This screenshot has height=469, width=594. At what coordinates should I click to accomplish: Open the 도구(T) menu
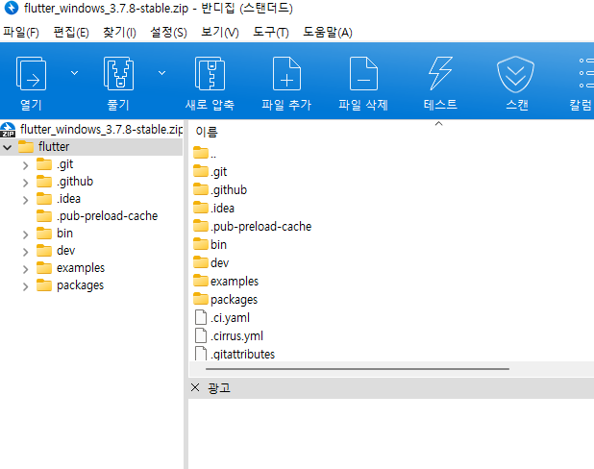(271, 33)
